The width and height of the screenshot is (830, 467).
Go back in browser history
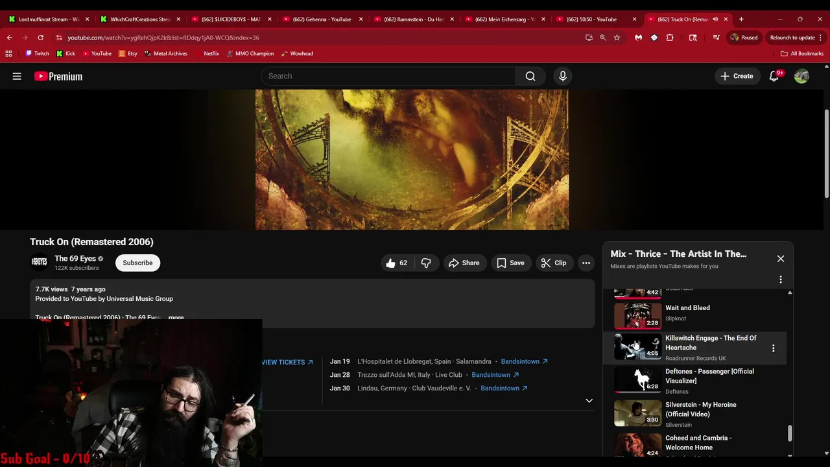pos(10,38)
